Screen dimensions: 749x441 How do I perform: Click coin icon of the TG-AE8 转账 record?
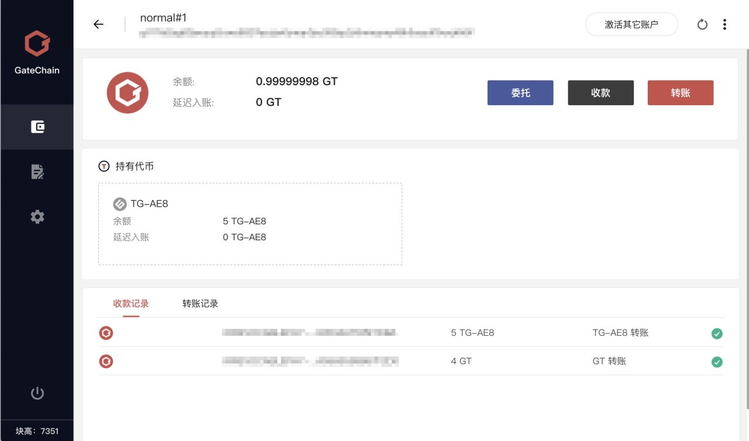[106, 333]
